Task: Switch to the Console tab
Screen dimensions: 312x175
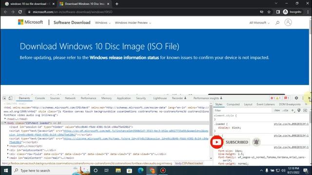Action: coord(40,98)
